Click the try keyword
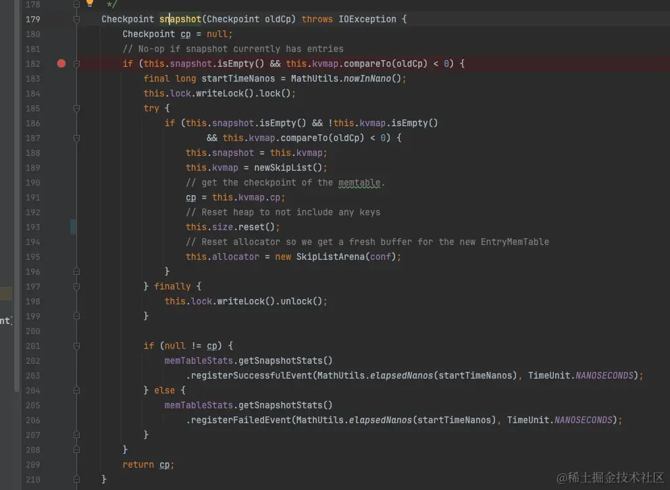 tap(151, 109)
